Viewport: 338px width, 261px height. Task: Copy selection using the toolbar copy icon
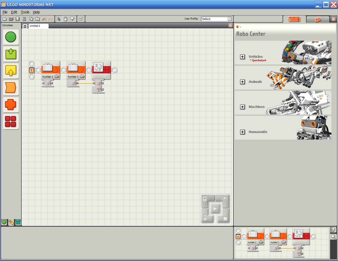tap(31, 19)
